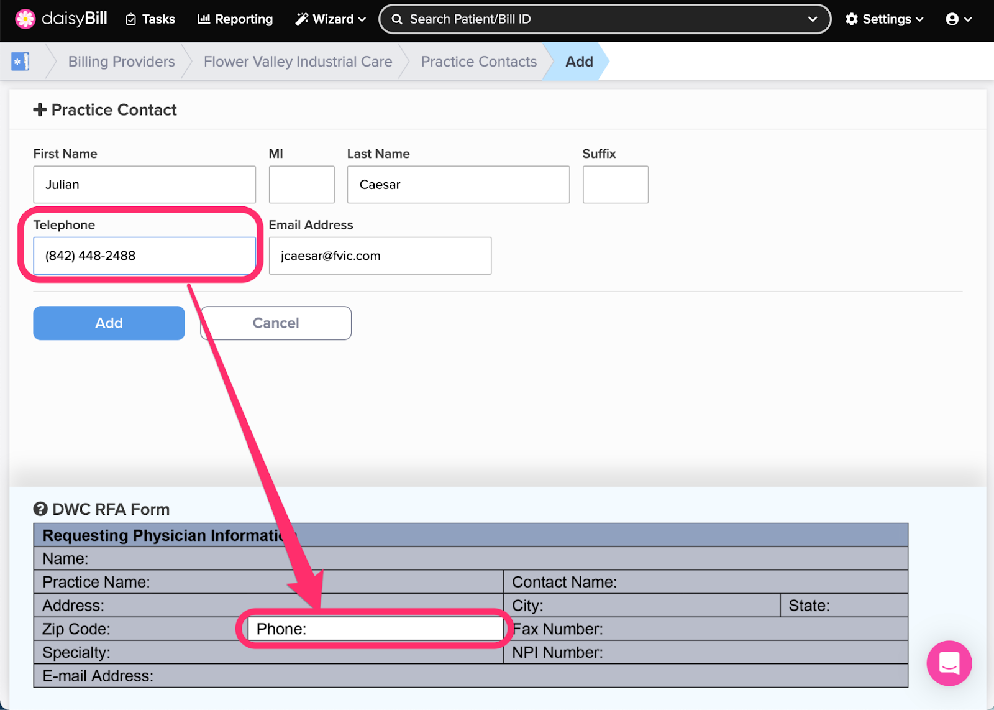Click the Search Patient/Bill ID field
Image resolution: width=994 pixels, height=710 pixels.
coord(596,19)
